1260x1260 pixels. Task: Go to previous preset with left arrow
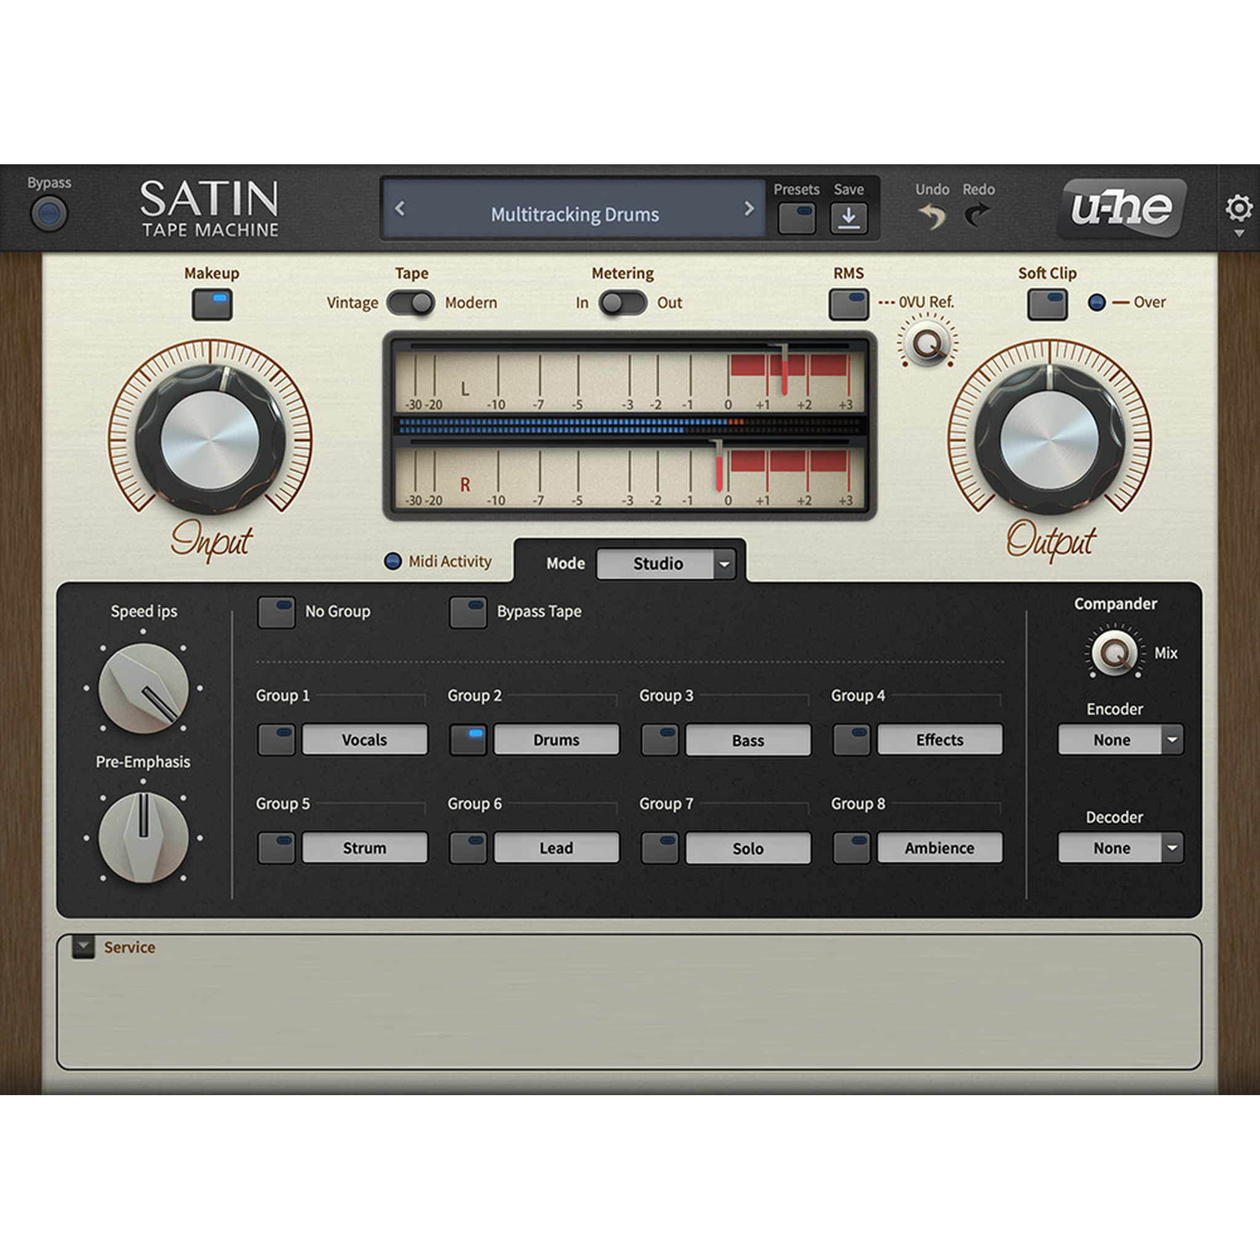[x=400, y=209]
